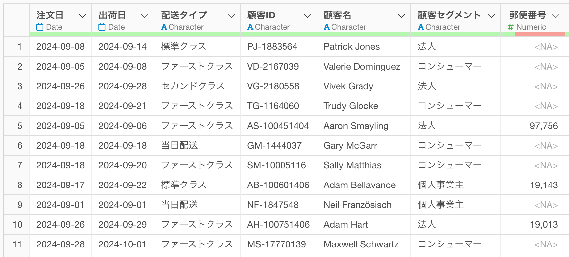Click the Numeric hash icon under 郵便番号
569x257 pixels.
511,27
